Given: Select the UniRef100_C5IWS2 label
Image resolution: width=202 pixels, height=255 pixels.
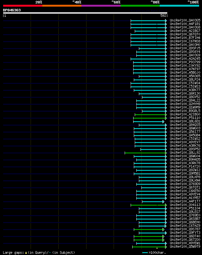Looking at the screenshot, I should click(185, 139).
